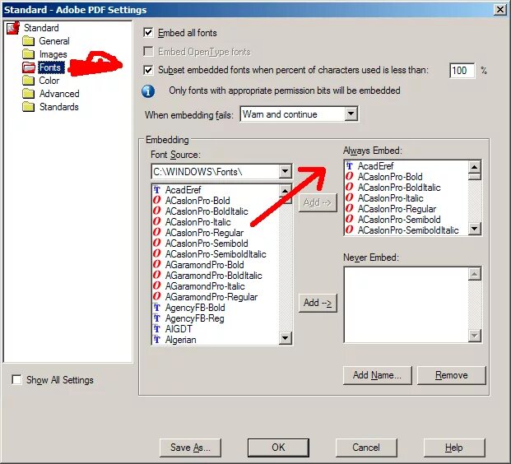Image resolution: width=511 pixels, height=464 pixels.
Task: Click the OpenType icon beside AGaramondPro-Bold
Action: (x=156, y=265)
